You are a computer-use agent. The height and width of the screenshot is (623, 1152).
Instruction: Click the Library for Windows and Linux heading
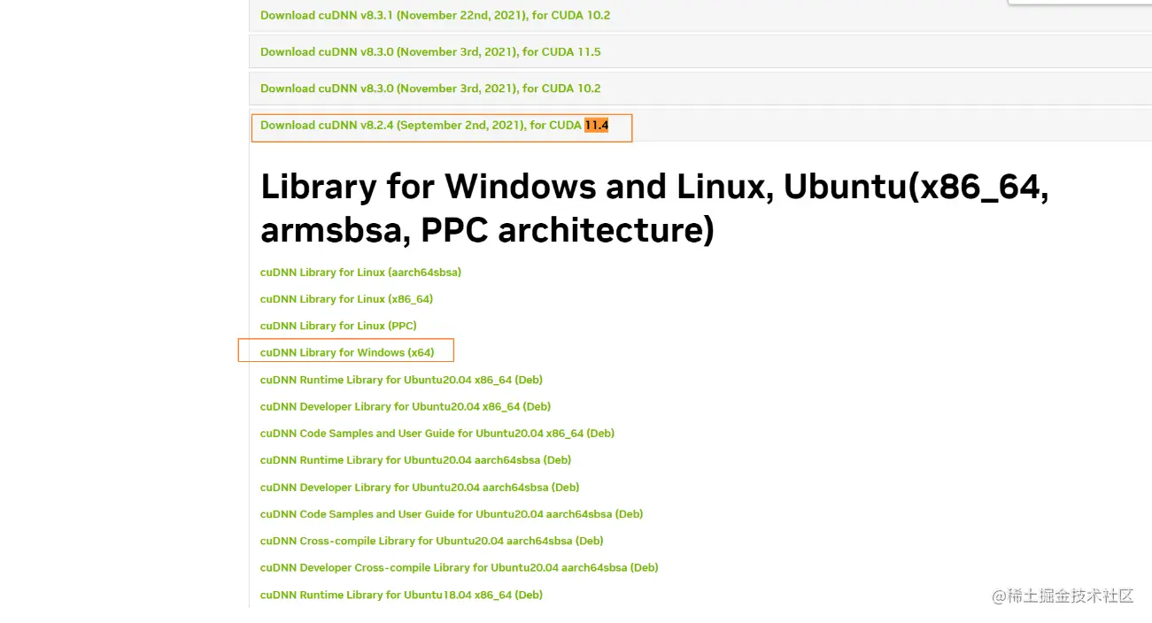point(655,208)
